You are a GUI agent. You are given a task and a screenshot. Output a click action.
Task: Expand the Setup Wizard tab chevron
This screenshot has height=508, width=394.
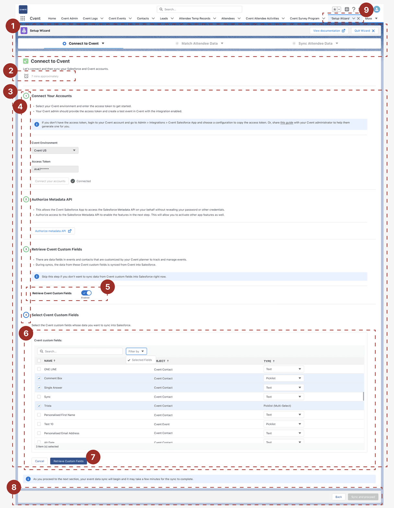(x=353, y=18)
